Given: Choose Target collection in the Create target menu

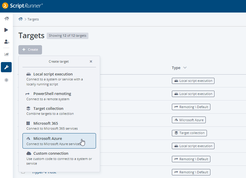Looking at the screenshot, I should [x=59, y=111].
